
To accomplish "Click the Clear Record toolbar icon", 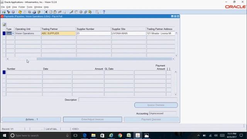I will [x=60, y=12].
